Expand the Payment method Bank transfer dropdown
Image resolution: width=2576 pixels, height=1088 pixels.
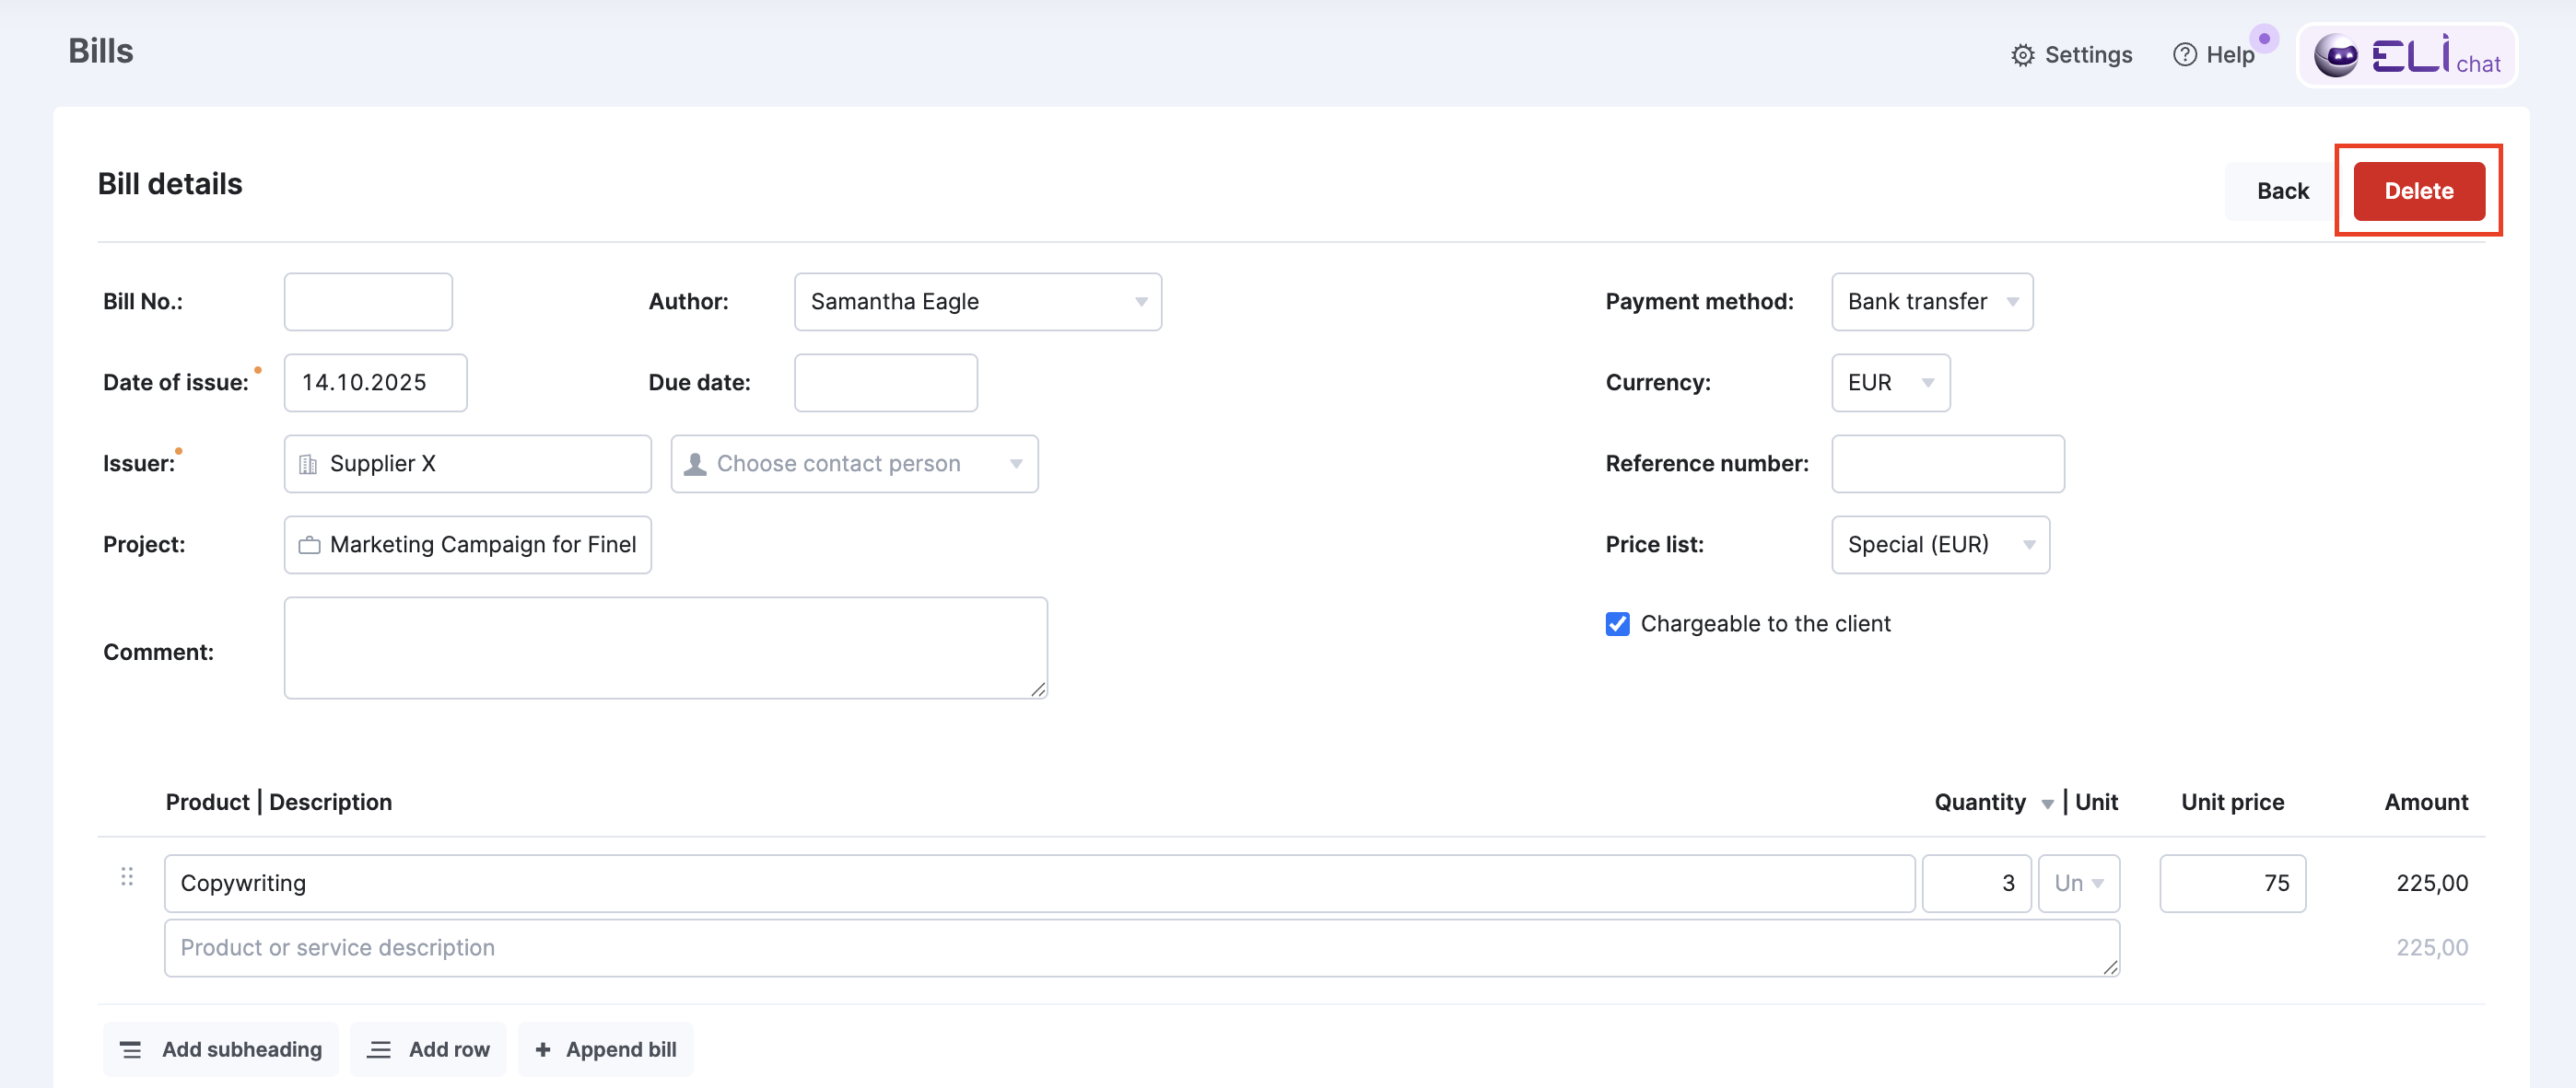pyautogui.click(x=1931, y=302)
